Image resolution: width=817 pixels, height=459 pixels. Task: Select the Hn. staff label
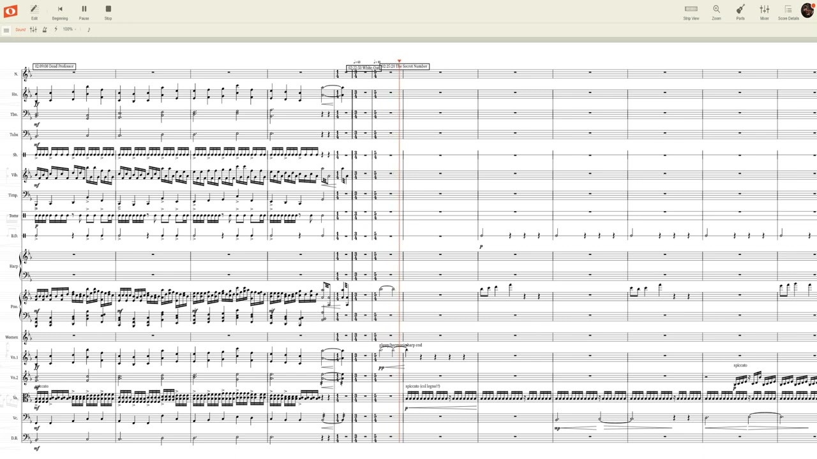(14, 94)
